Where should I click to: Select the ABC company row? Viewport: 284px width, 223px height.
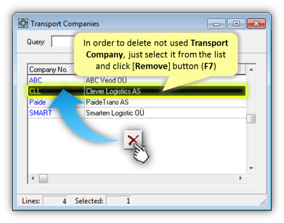pyautogui.click(x=137, y=80)
